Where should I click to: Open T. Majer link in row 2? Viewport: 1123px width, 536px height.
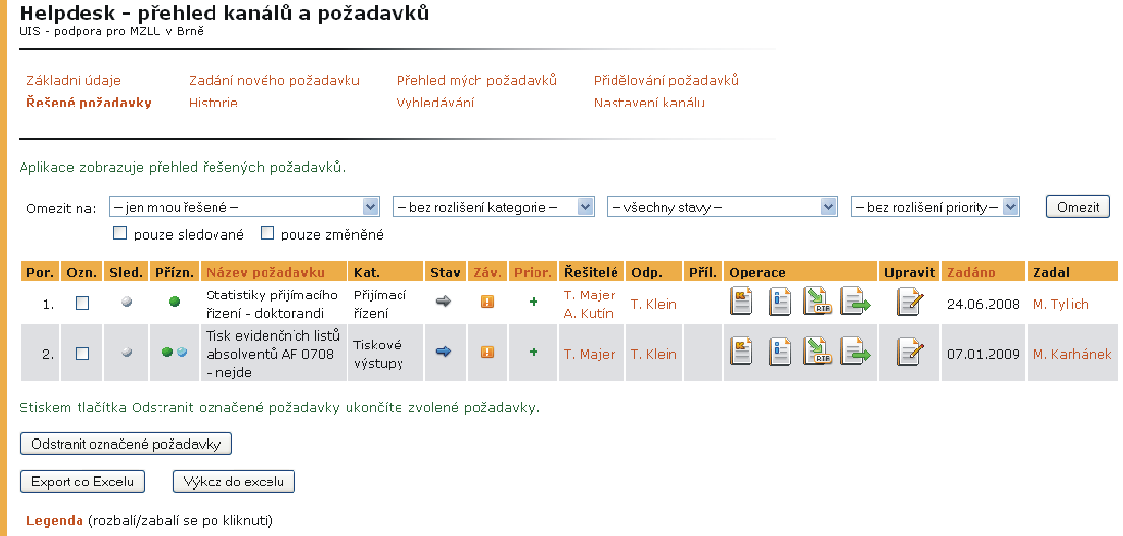point(589,354)
